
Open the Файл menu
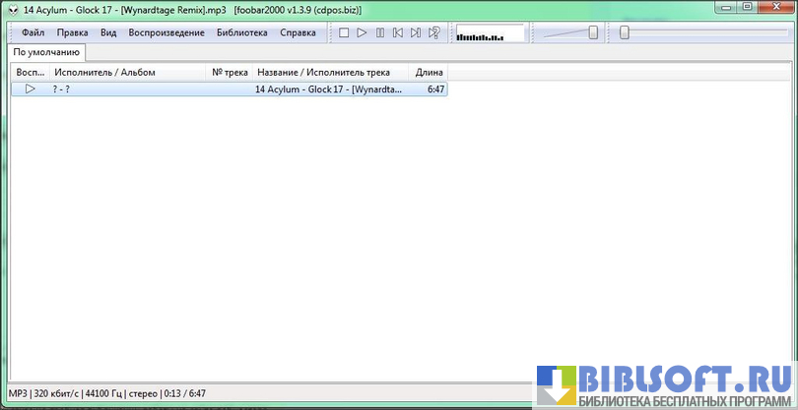[33, 32]
